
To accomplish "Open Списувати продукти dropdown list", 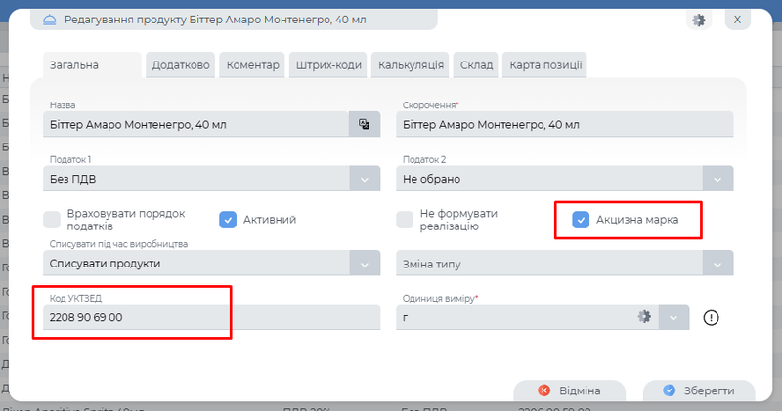I will click(364, 264).
